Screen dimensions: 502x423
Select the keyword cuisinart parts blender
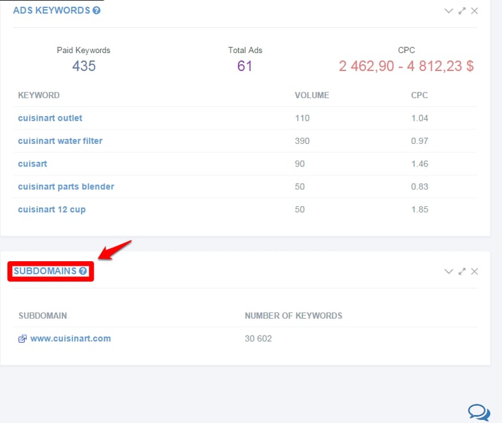pyautogui.click(x=66, y=186)
